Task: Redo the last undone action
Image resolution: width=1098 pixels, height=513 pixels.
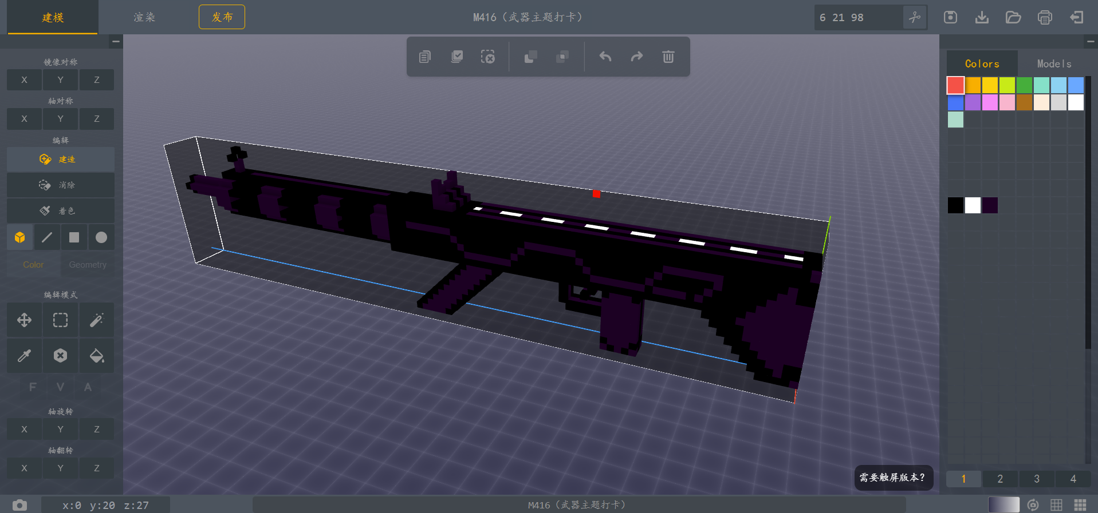Action: tap(637, 57)
